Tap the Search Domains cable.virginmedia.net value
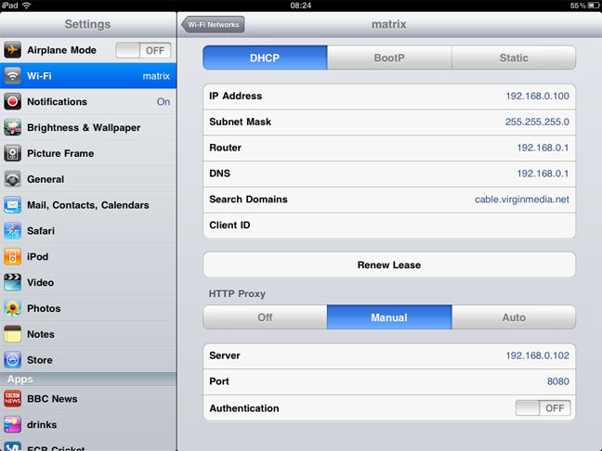This screenshot has width=602, height=451. (x=522, y=200)
